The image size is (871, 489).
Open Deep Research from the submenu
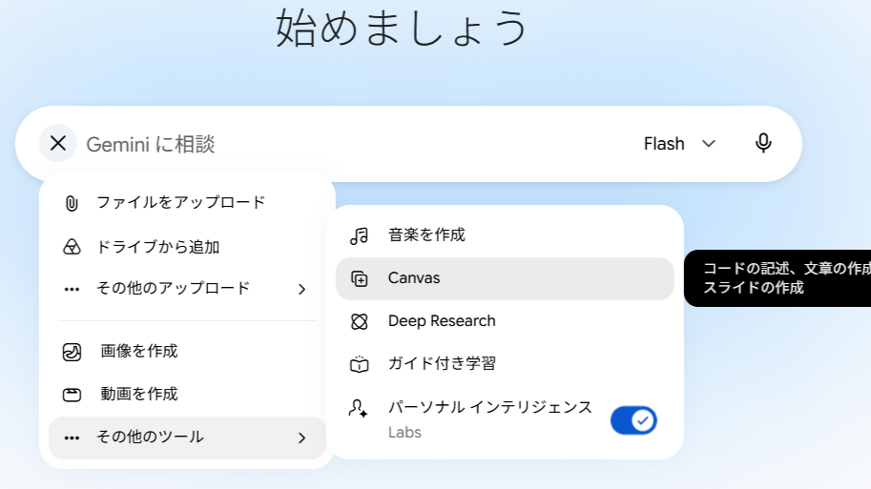coord(505,321)
